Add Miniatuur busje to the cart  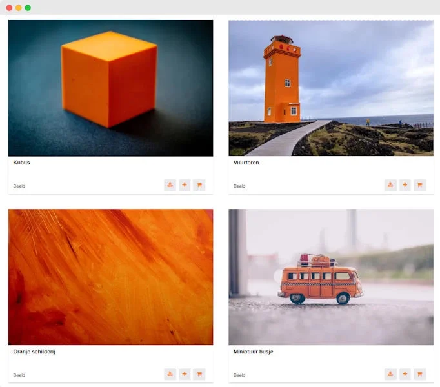[420, 374]
